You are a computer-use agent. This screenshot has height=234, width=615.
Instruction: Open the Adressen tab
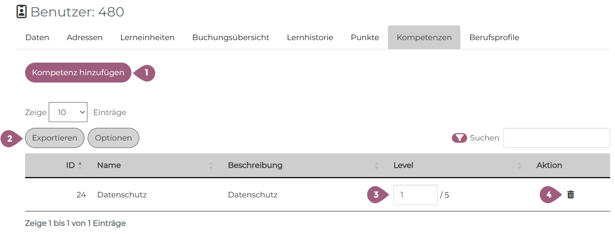point(85,38)
